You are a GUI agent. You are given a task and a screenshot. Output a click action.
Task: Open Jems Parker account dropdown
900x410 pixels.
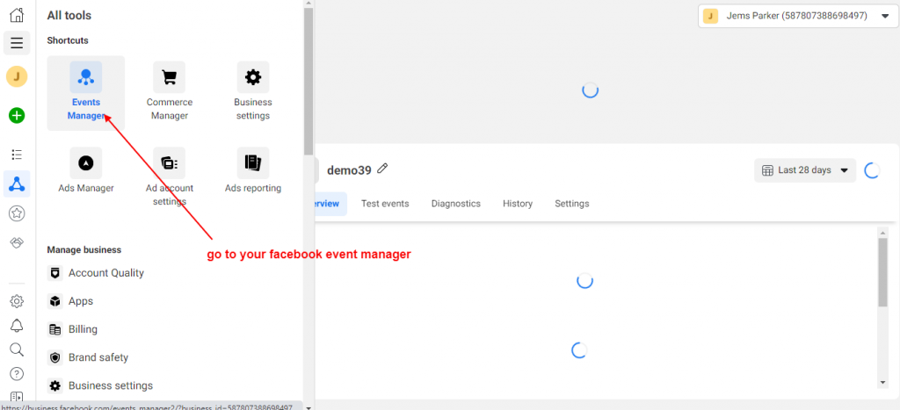(x=796, y=16)
